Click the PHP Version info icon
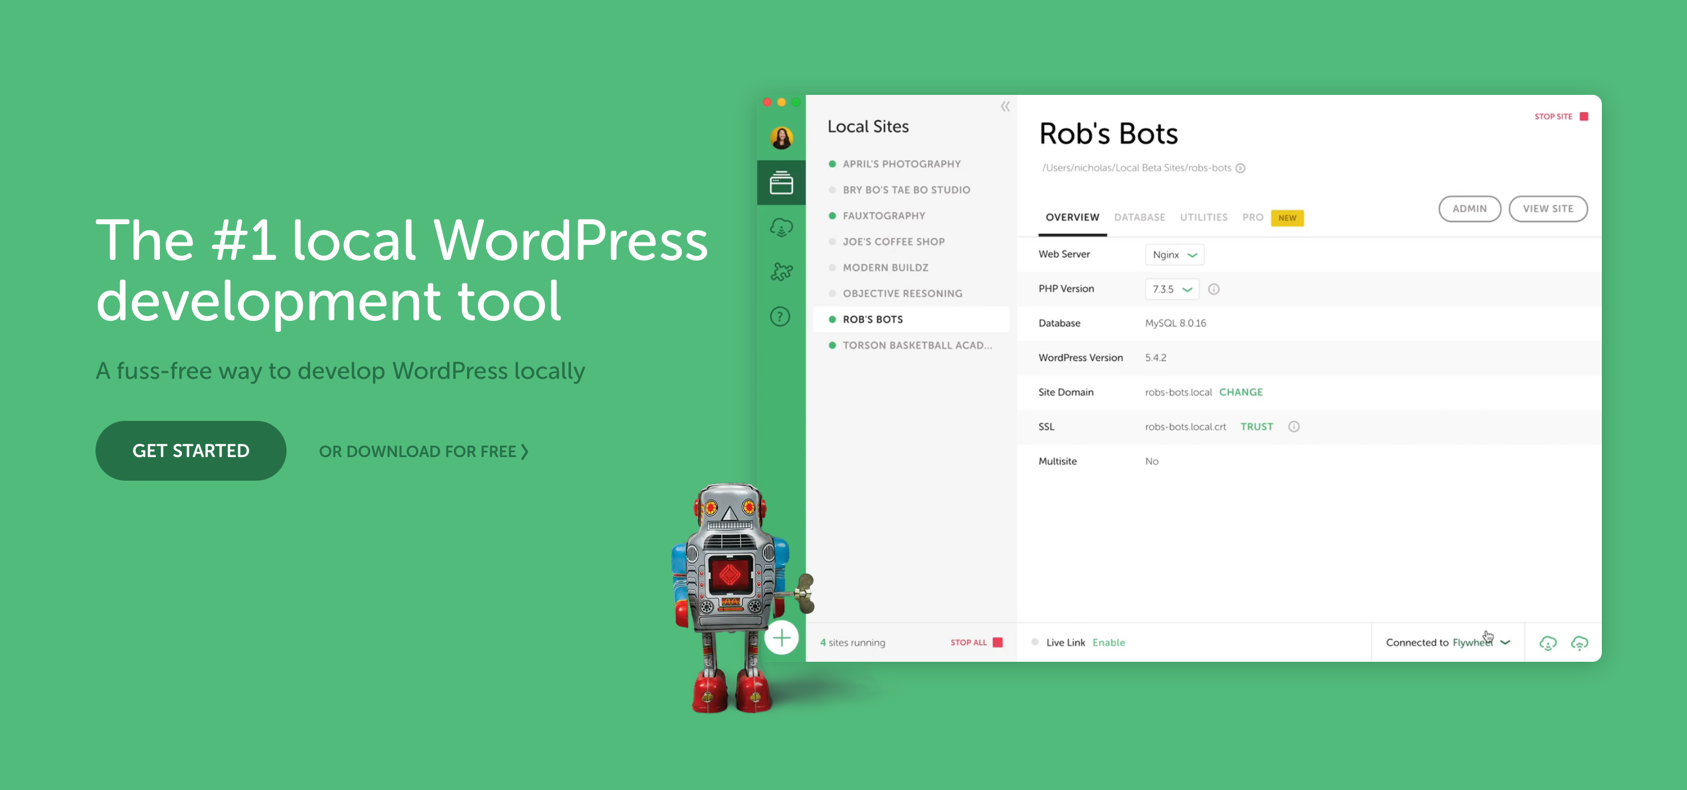1687x790 pixels. point(1213,289)
